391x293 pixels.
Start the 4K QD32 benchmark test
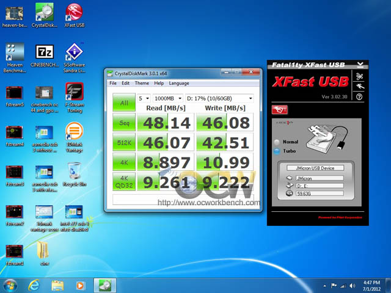pyautogui.click(x=124, y=182)
